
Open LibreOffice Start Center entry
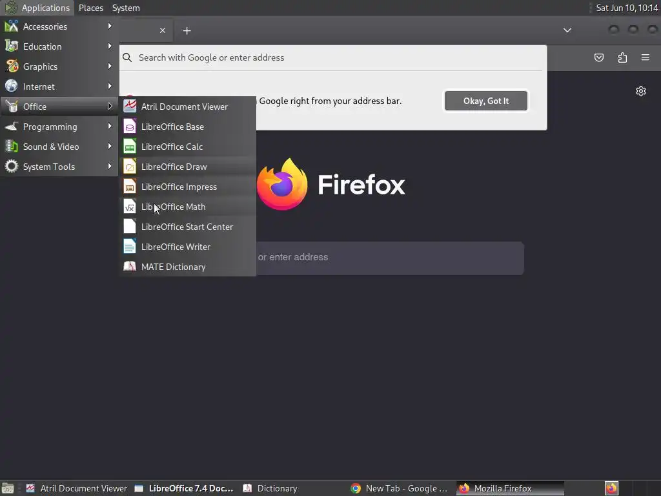click(188, 227)
